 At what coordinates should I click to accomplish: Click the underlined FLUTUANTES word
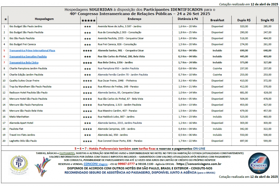[67, 153]
